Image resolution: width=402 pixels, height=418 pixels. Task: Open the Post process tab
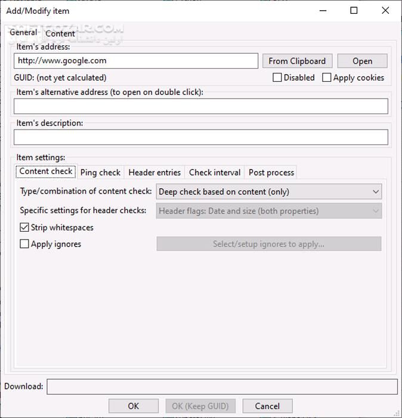tap(271, 172)
